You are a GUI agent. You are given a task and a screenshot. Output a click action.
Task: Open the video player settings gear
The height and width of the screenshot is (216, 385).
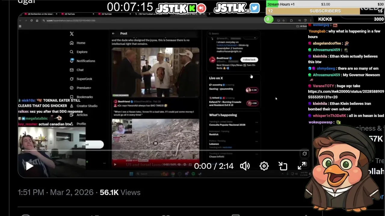tap(264, 166)
